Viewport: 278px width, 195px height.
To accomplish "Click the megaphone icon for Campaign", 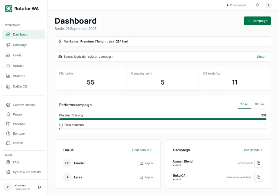I will pyautogui.click(x=8, y=45).
